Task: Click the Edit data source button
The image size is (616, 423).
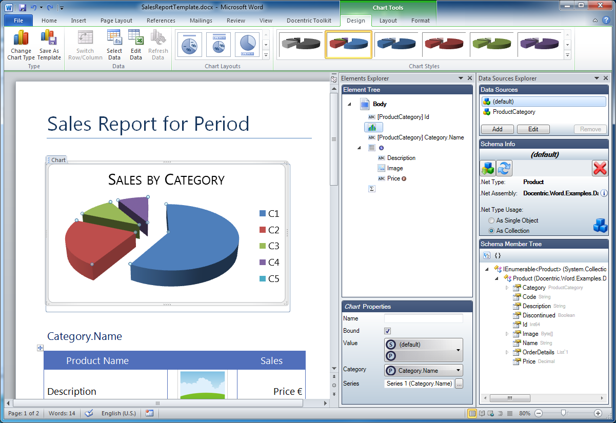Action: click(x=533, y=129)
